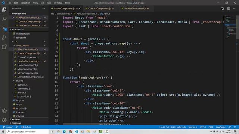Image resolution: width=239 pixels, height=134 pixels.
Task: Click Explorer panel more actions ellipsis
Action: (44, 9)
